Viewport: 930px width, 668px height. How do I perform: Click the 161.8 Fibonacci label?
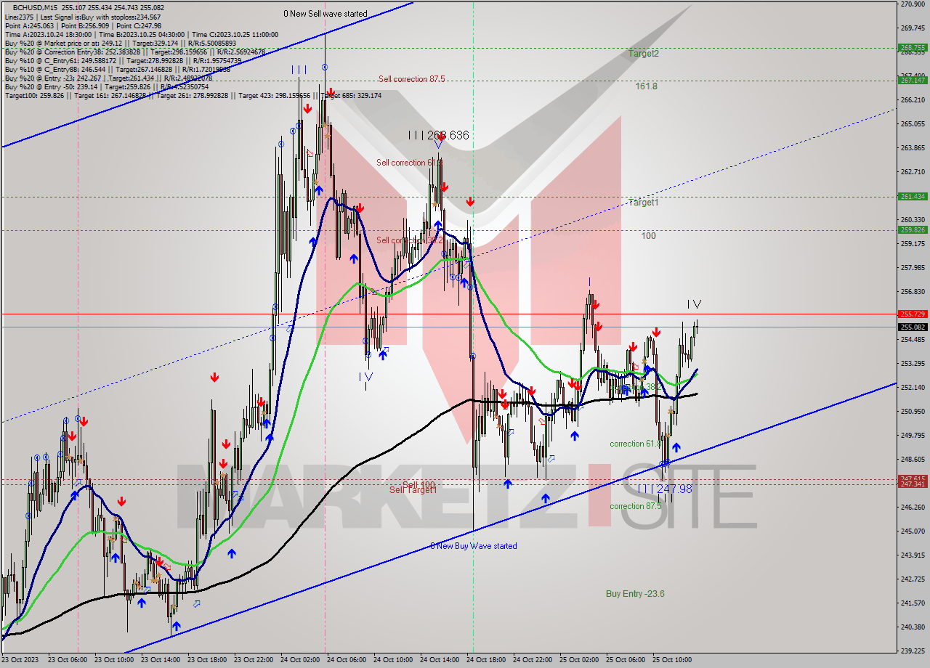pyautogui.click(x=646, y=86)
